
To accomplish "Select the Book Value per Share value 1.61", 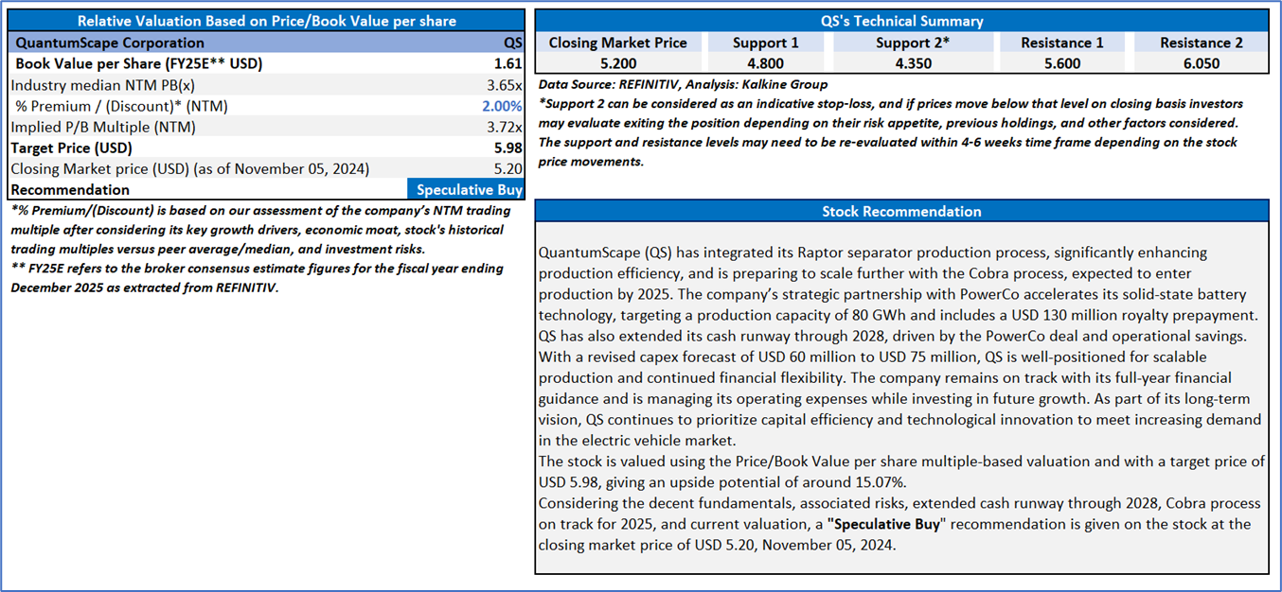I will pos(507,64).
